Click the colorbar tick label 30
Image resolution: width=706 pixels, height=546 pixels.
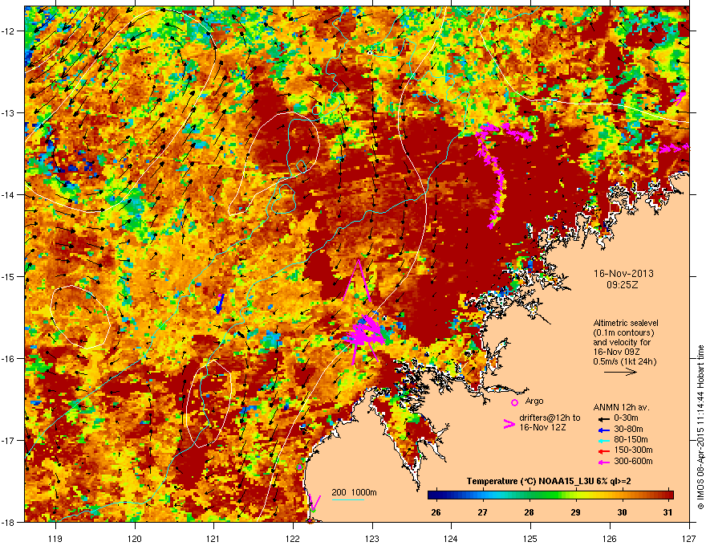tap(622, 512)
